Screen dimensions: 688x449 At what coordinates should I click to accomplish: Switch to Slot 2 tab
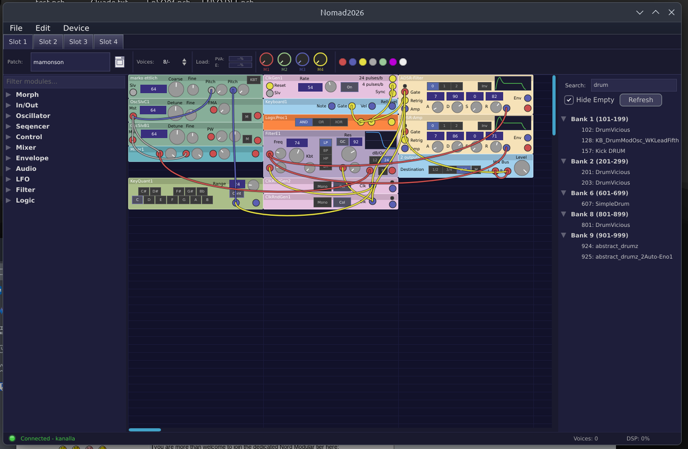coord(48,42)
